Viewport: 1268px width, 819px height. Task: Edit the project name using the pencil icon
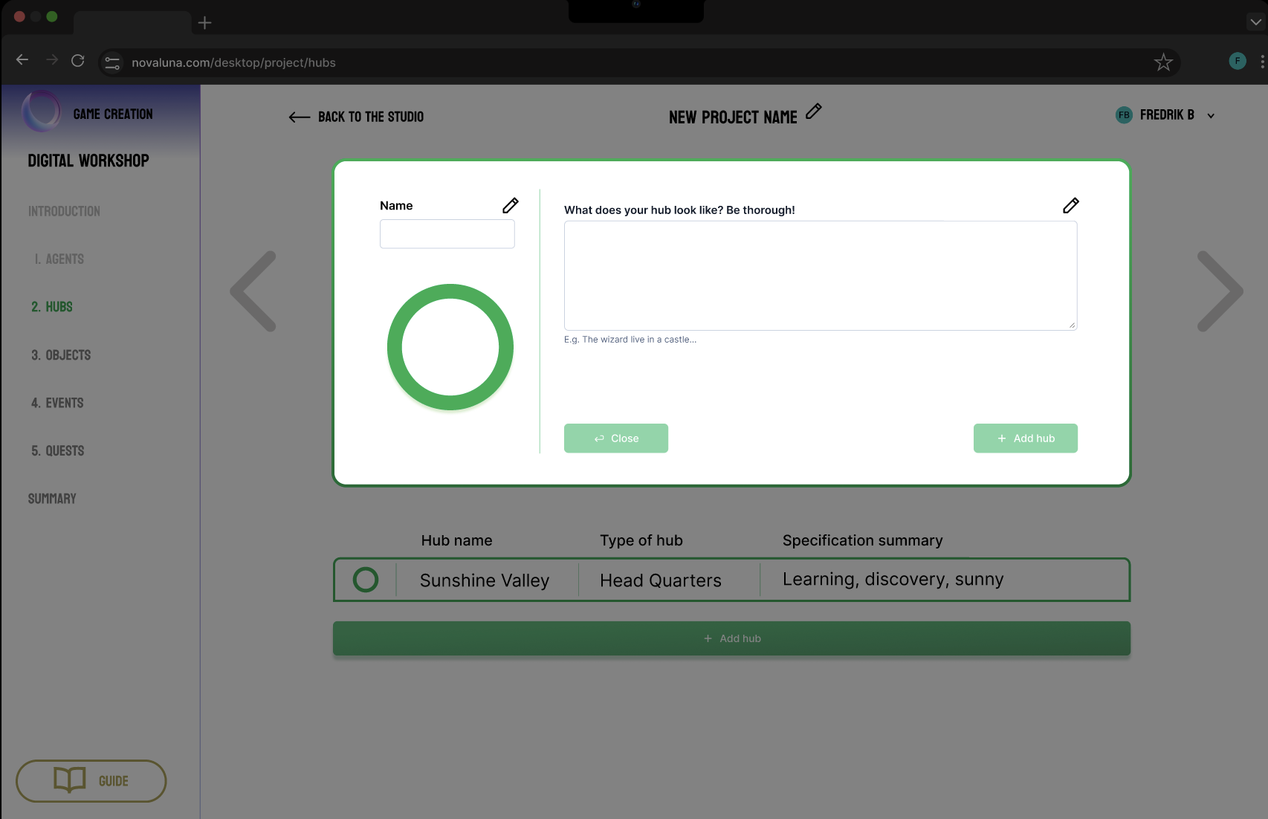click(x=814, y=111)
